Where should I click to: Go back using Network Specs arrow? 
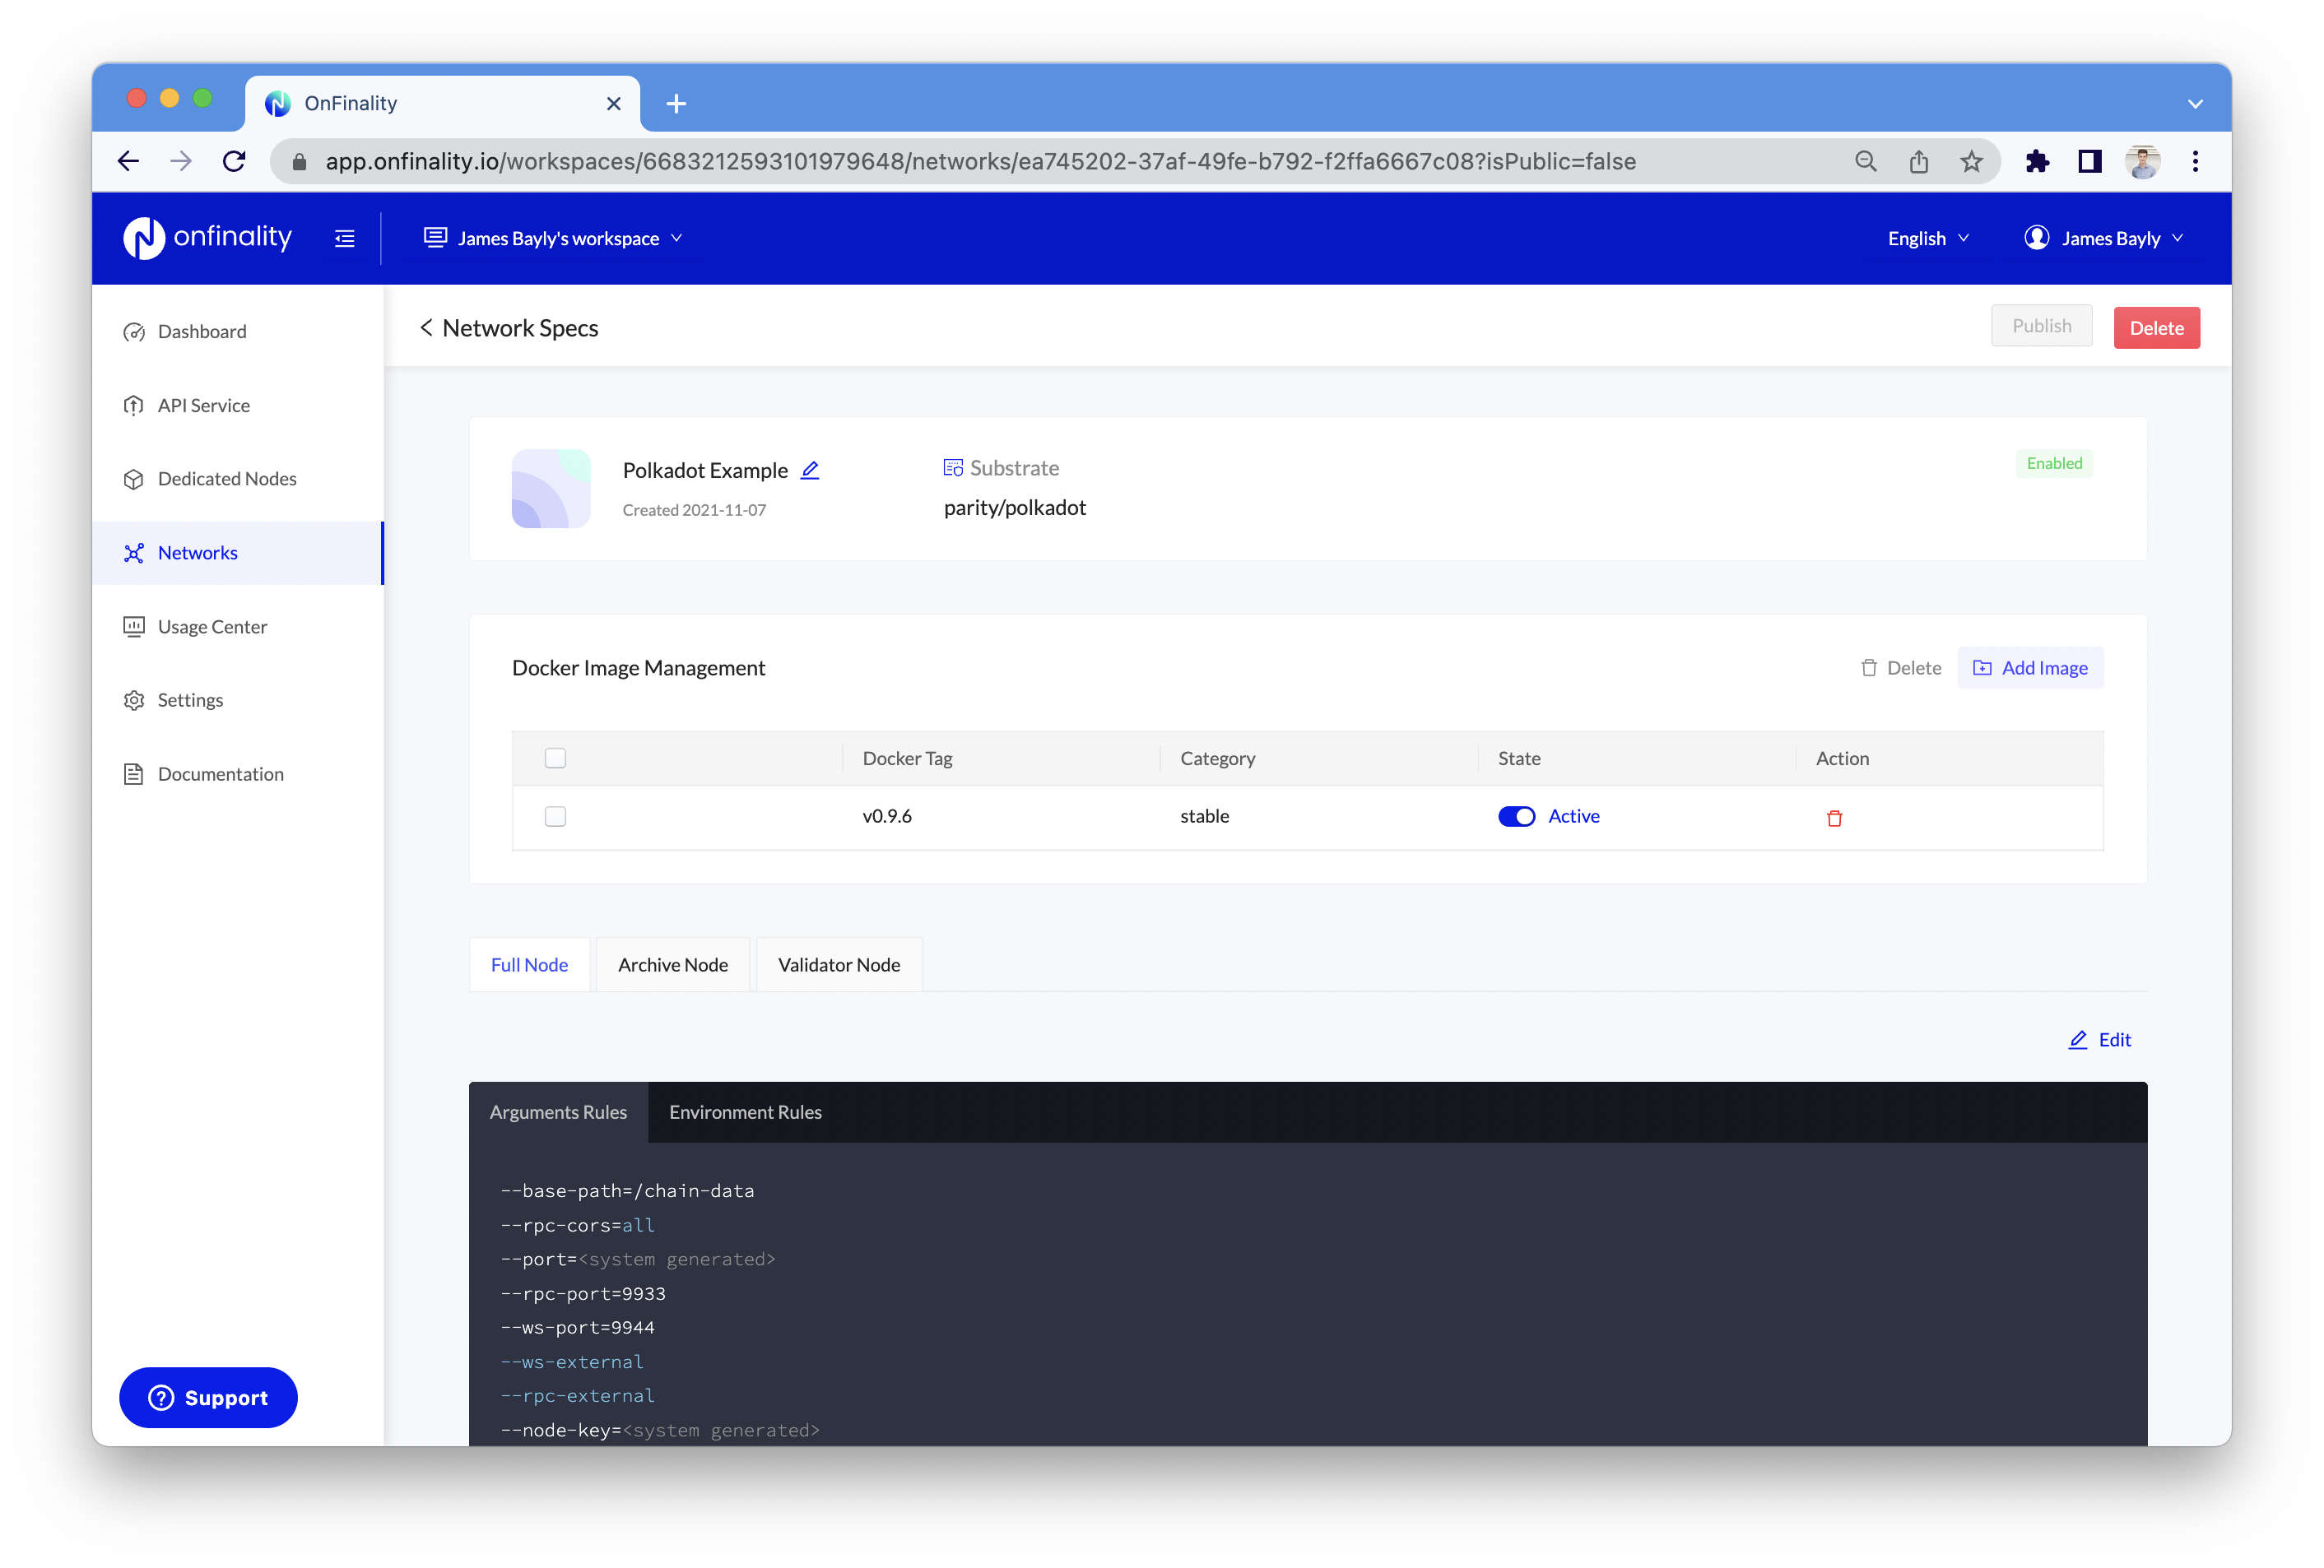coord(427,327)
